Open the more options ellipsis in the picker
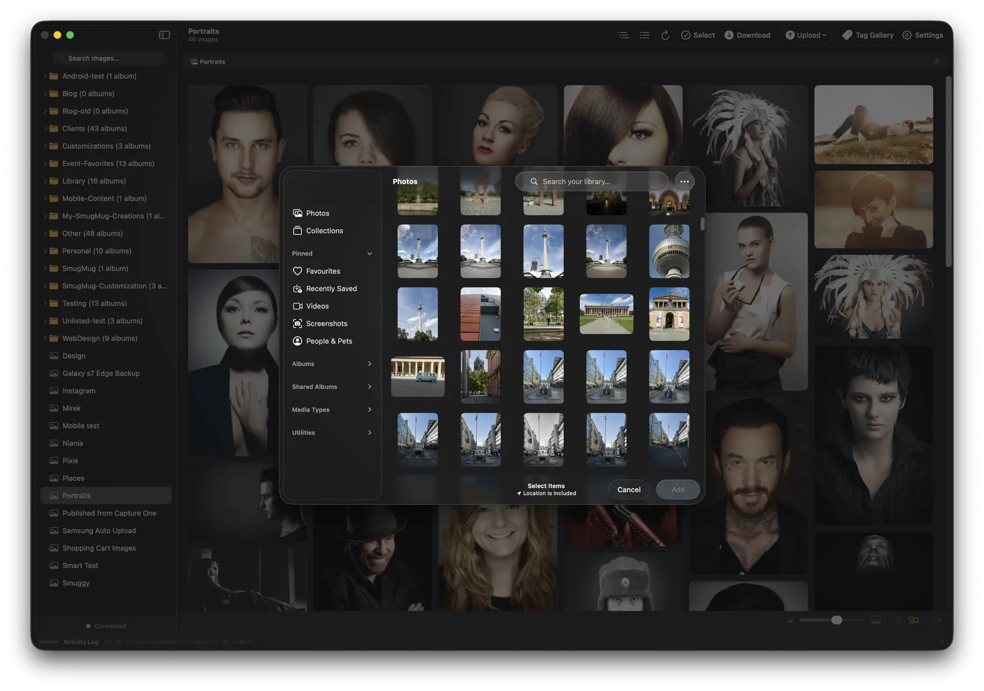984x691 pixels. [x=684, y=181]
